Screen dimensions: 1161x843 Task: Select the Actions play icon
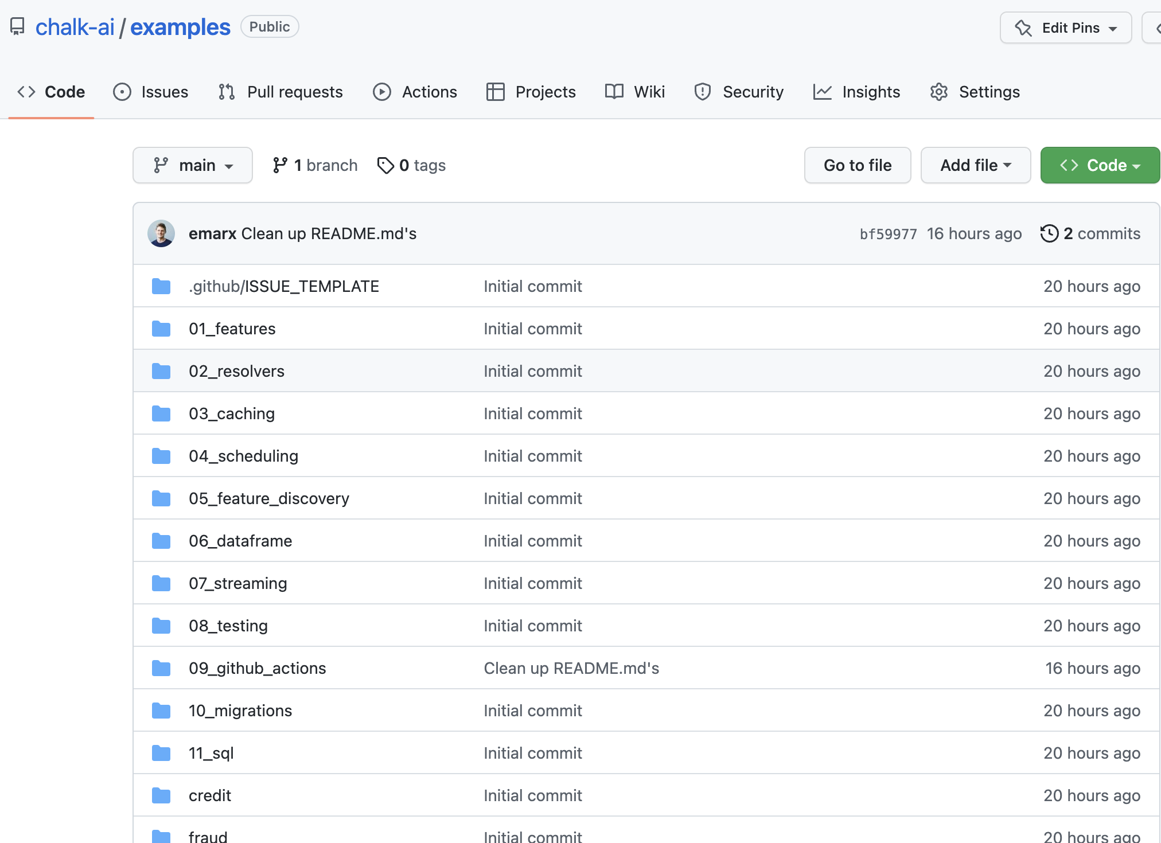point(381,92)
